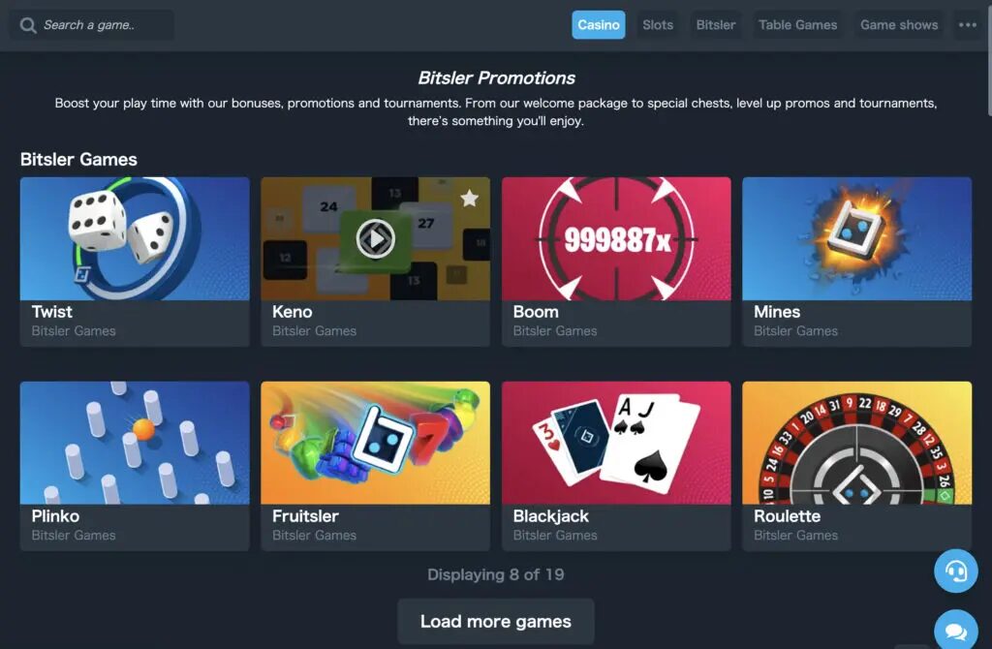Click the search magnifier icon
The image size is (992, 649).
point(28,25)
